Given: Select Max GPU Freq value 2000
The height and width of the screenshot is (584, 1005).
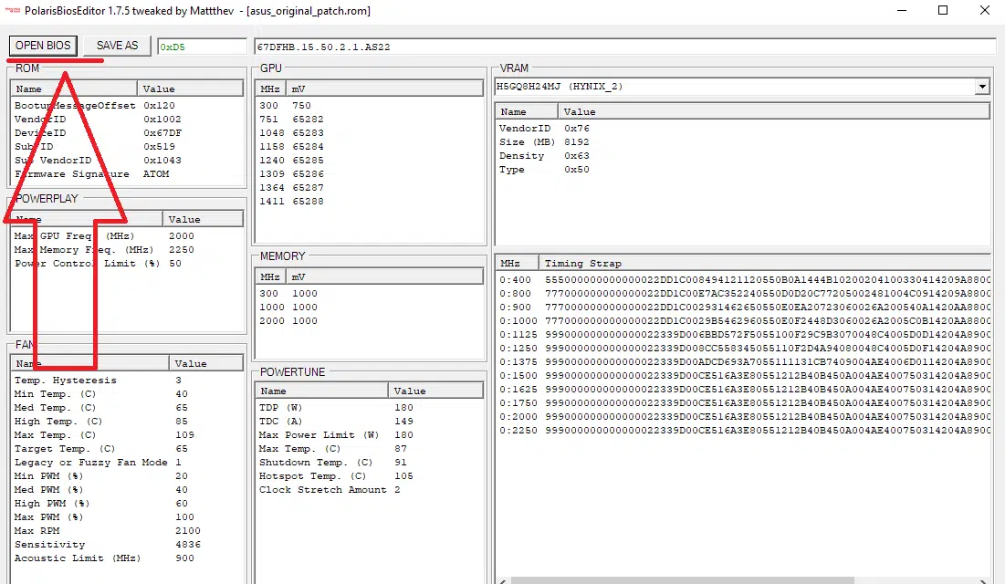Looking at the screenshot, I should [182, 236].
